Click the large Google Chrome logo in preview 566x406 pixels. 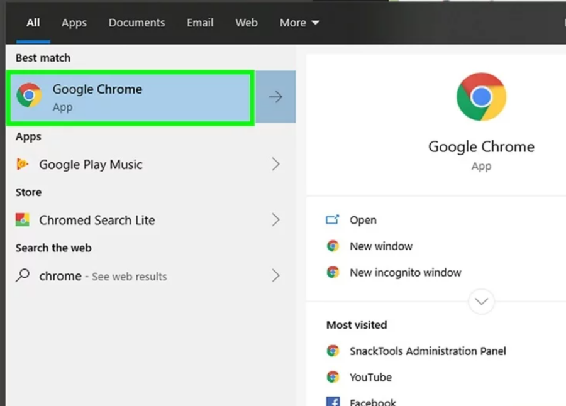481,97
